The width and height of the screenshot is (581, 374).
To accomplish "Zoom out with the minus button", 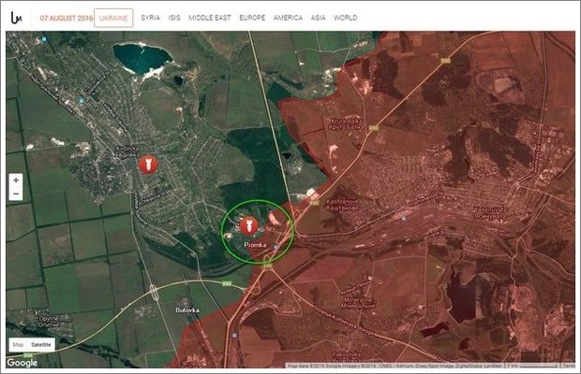I will tap(16, 194).
